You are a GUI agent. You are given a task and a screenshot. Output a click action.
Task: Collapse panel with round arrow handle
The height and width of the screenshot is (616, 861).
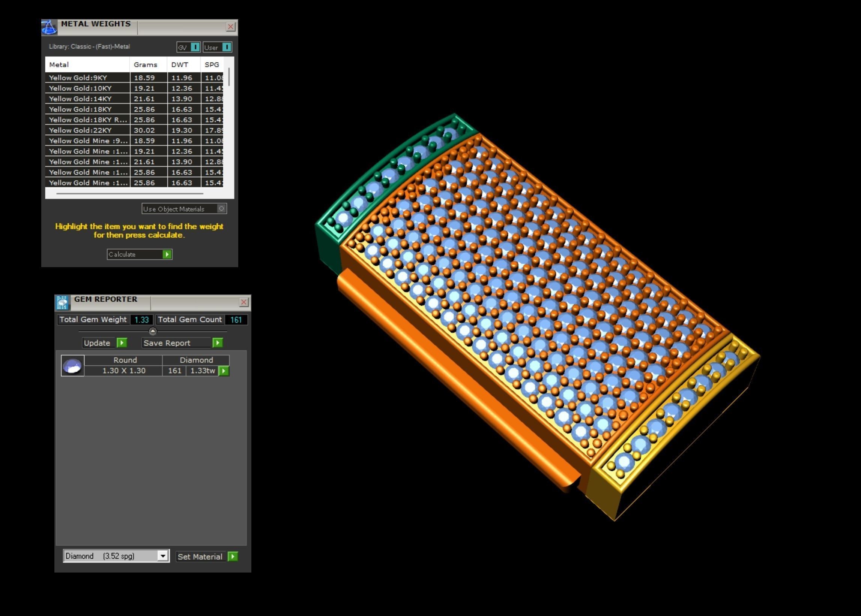click(x=153, y=331)
